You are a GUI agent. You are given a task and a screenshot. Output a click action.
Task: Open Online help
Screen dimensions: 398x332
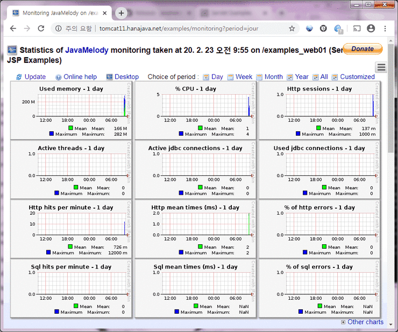80,77
